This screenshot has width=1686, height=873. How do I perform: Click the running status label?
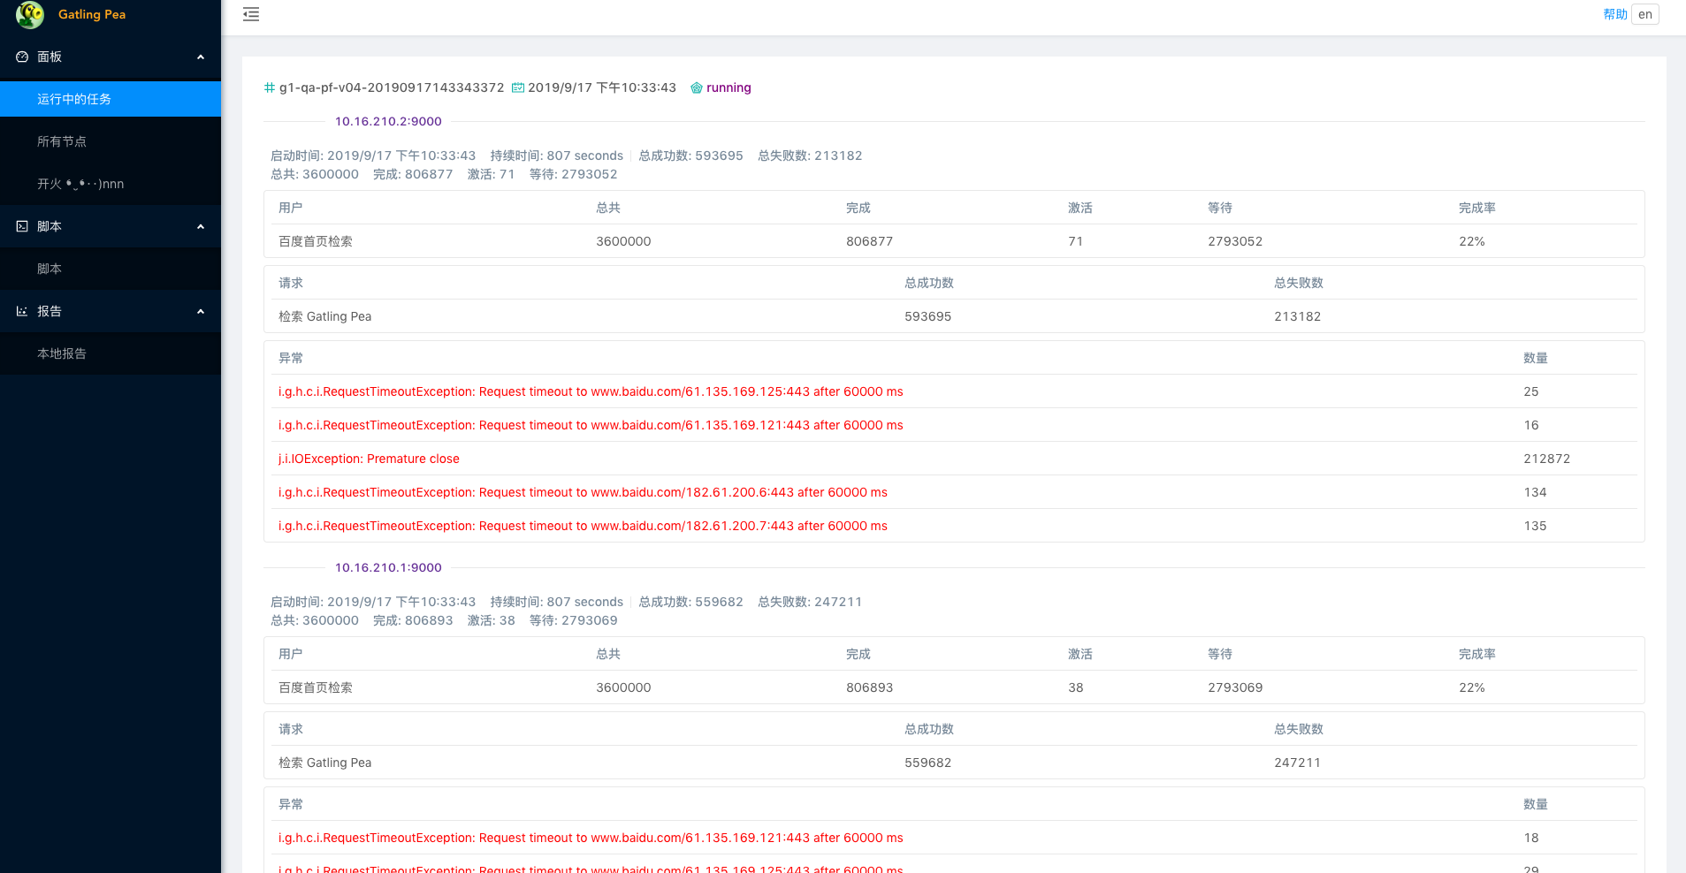tap(729, 87)
